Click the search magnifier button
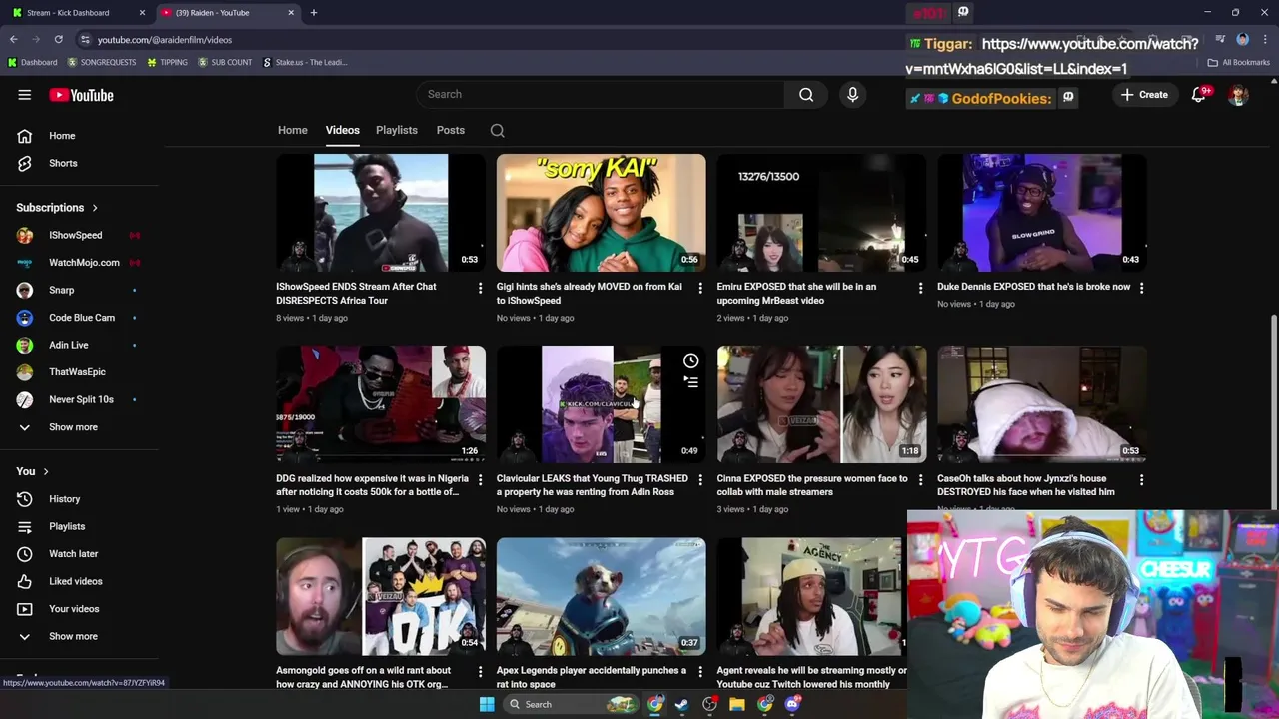The width and height of the screenshot is (1279, 719). click(x=806, y=94)
